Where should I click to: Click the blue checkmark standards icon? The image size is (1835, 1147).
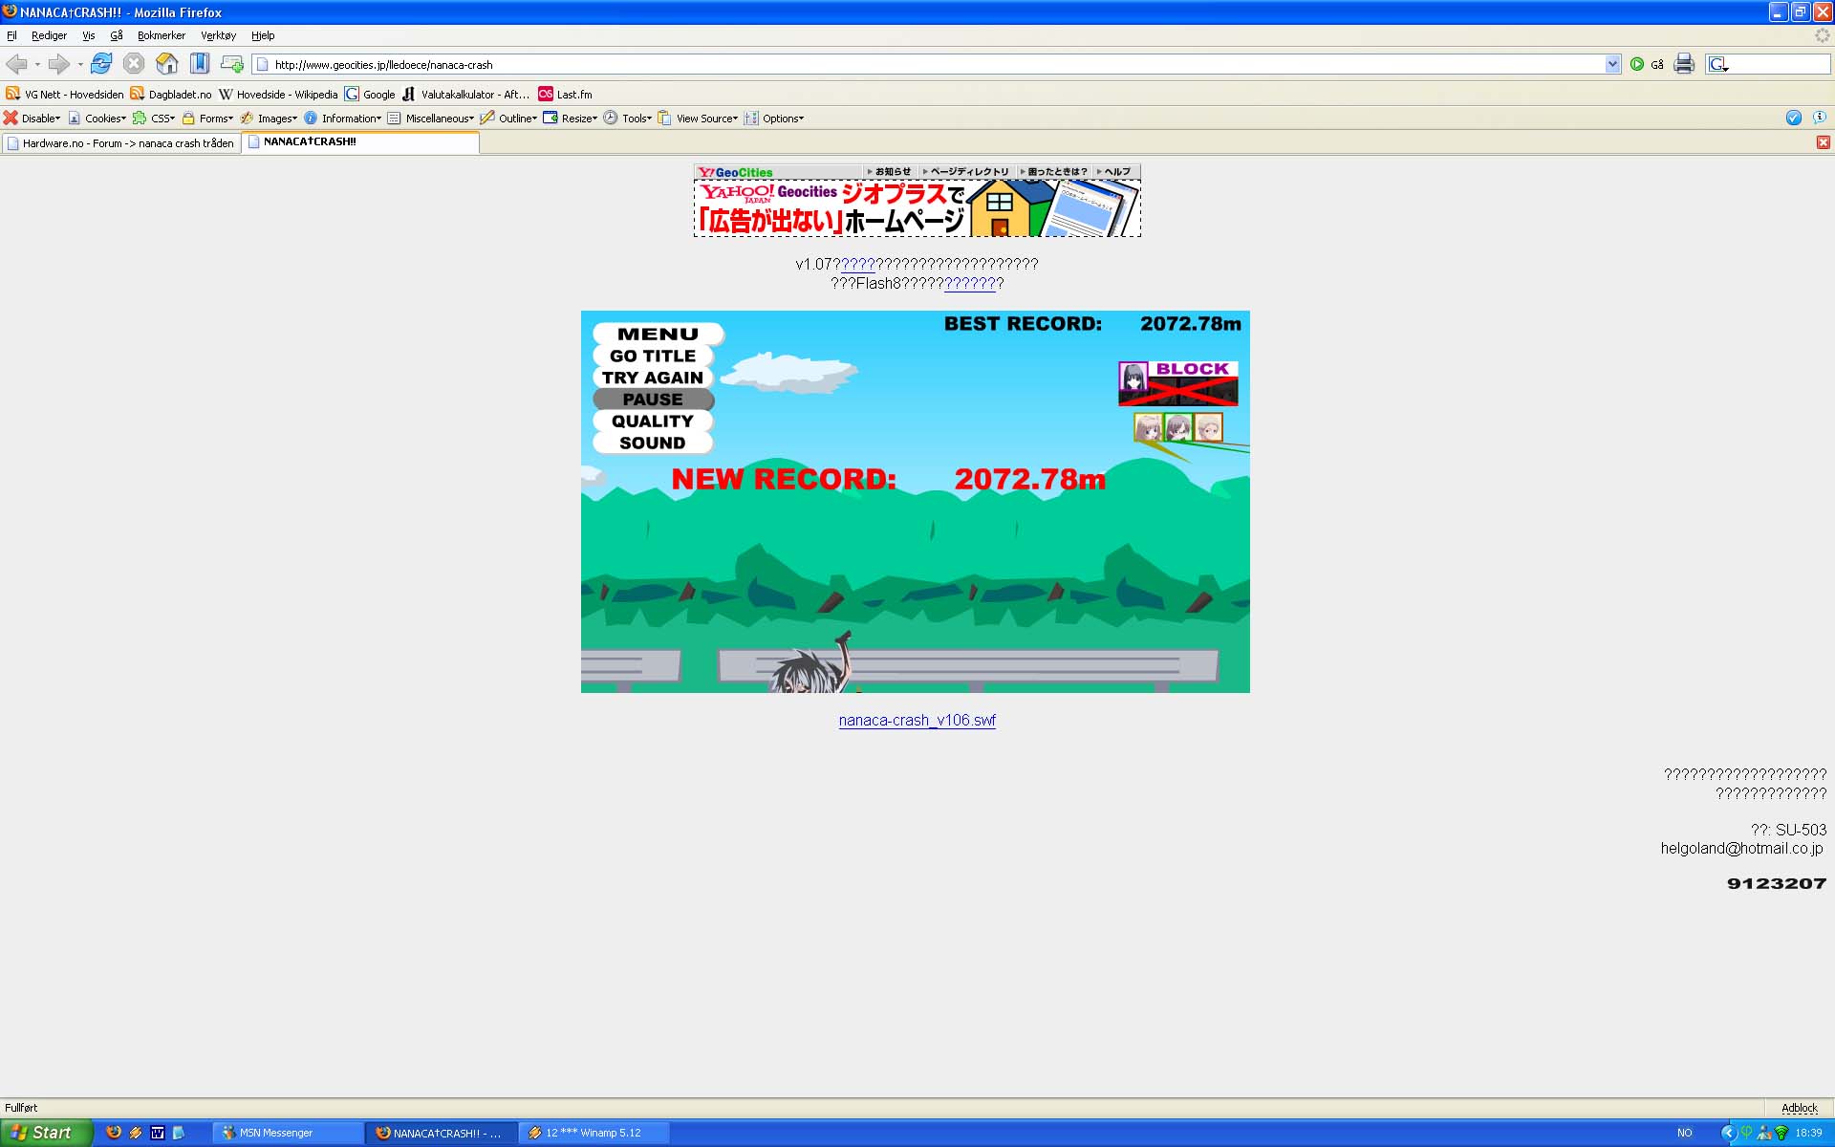click(x=1793, y=118)
